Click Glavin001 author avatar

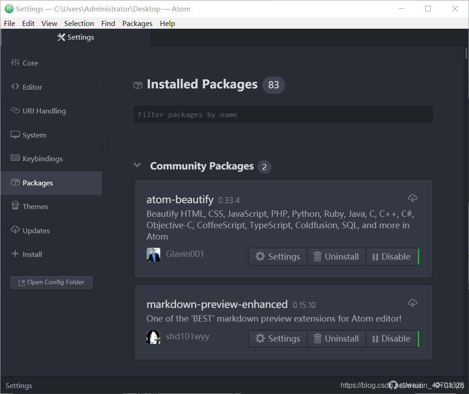[x=153, y=255]
